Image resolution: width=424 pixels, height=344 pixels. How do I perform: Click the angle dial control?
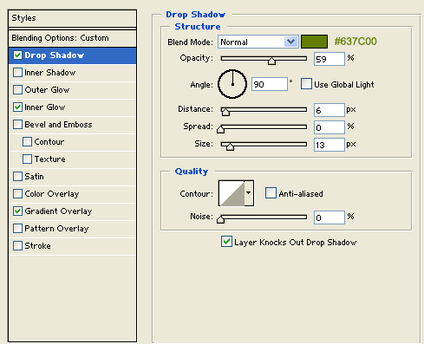(x=232, y=84)
